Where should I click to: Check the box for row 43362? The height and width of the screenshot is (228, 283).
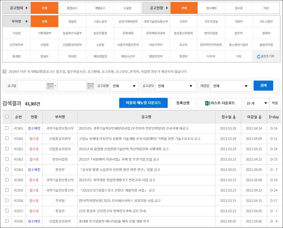click(x=7, y=159)
